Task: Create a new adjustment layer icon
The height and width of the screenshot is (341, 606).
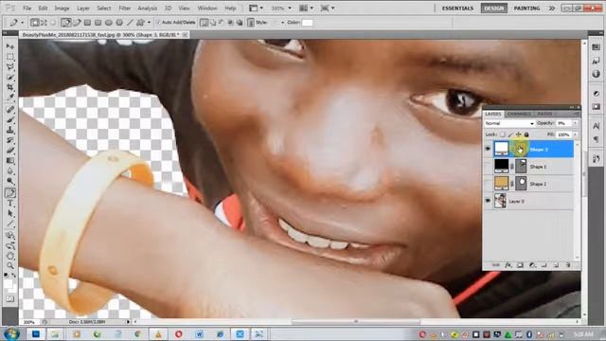Action: (x=532, y=265)
